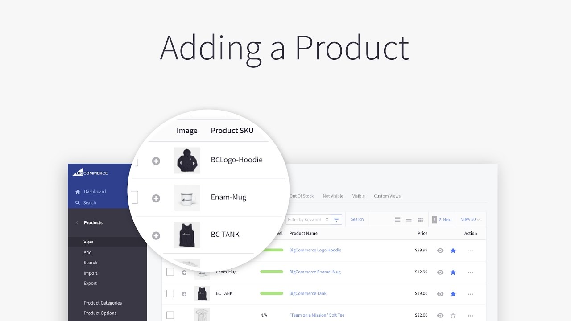The width and height of the screenshot is (571, 321).
Task: Open action menu for BigCommerce Logo Hoodie
Action: click(x=471, y=251)
